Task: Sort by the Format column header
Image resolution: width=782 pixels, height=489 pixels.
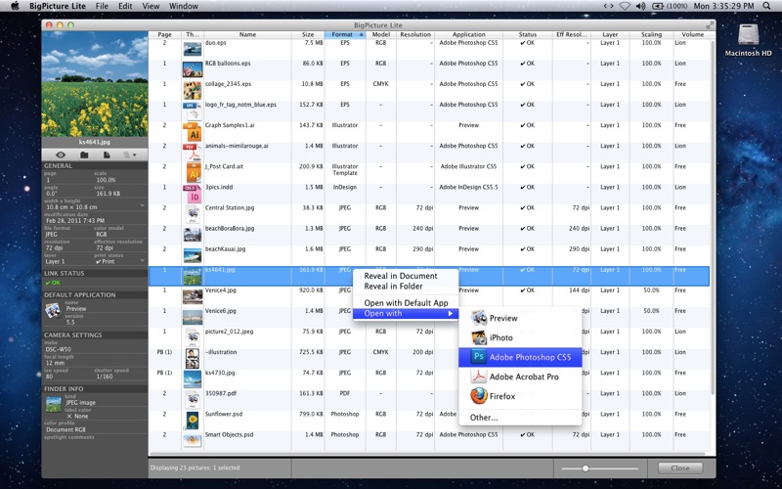Action: (345, 34)
